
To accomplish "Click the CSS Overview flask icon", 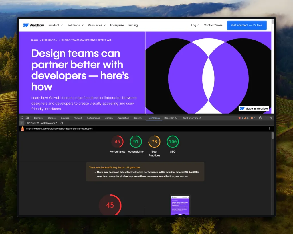I will point(200,118).
